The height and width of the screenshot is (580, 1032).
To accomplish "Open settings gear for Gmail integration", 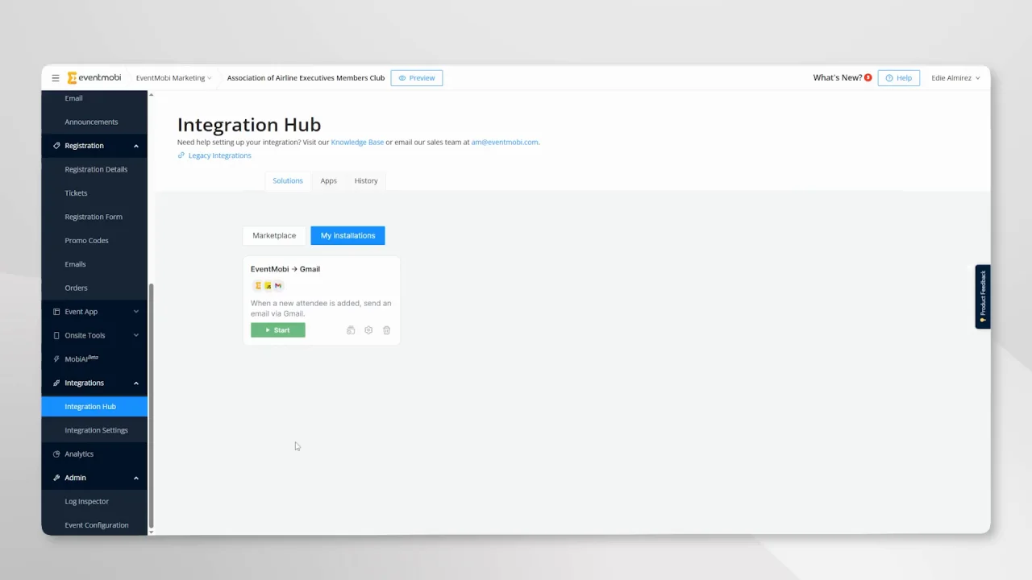I will tap(368, 330).
